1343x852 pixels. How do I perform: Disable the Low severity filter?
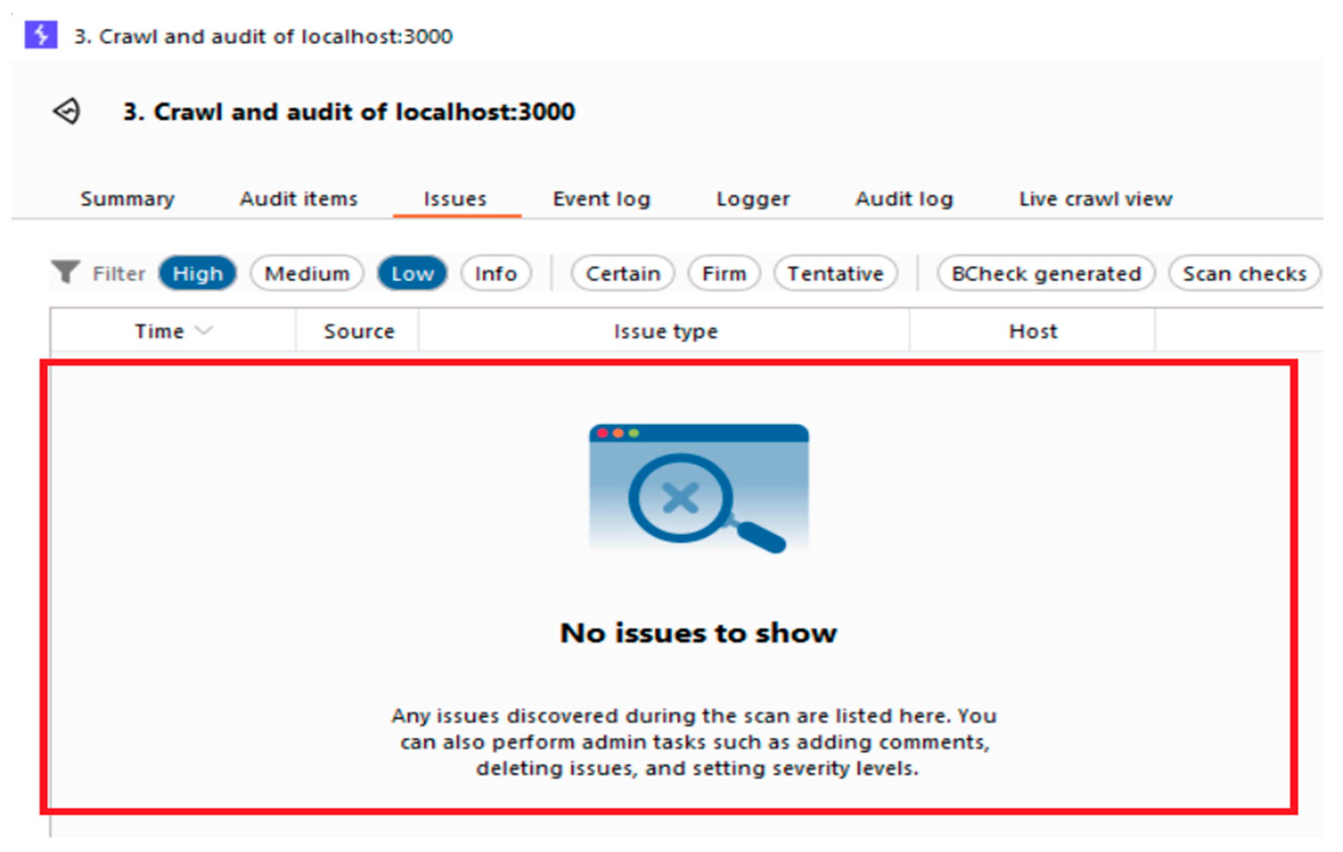point(412,274)
